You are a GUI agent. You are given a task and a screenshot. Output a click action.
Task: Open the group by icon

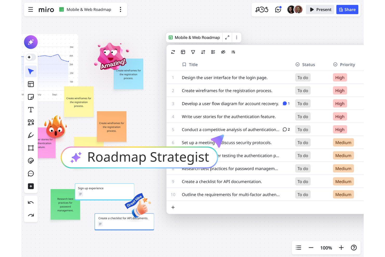click(x=213, y=52)
